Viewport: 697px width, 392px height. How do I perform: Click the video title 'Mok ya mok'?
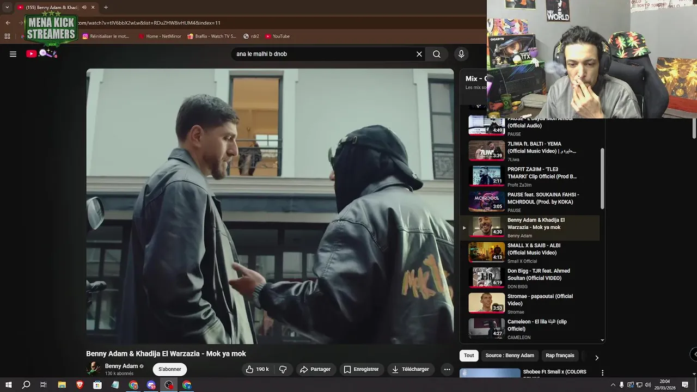(x=166, y=353)
